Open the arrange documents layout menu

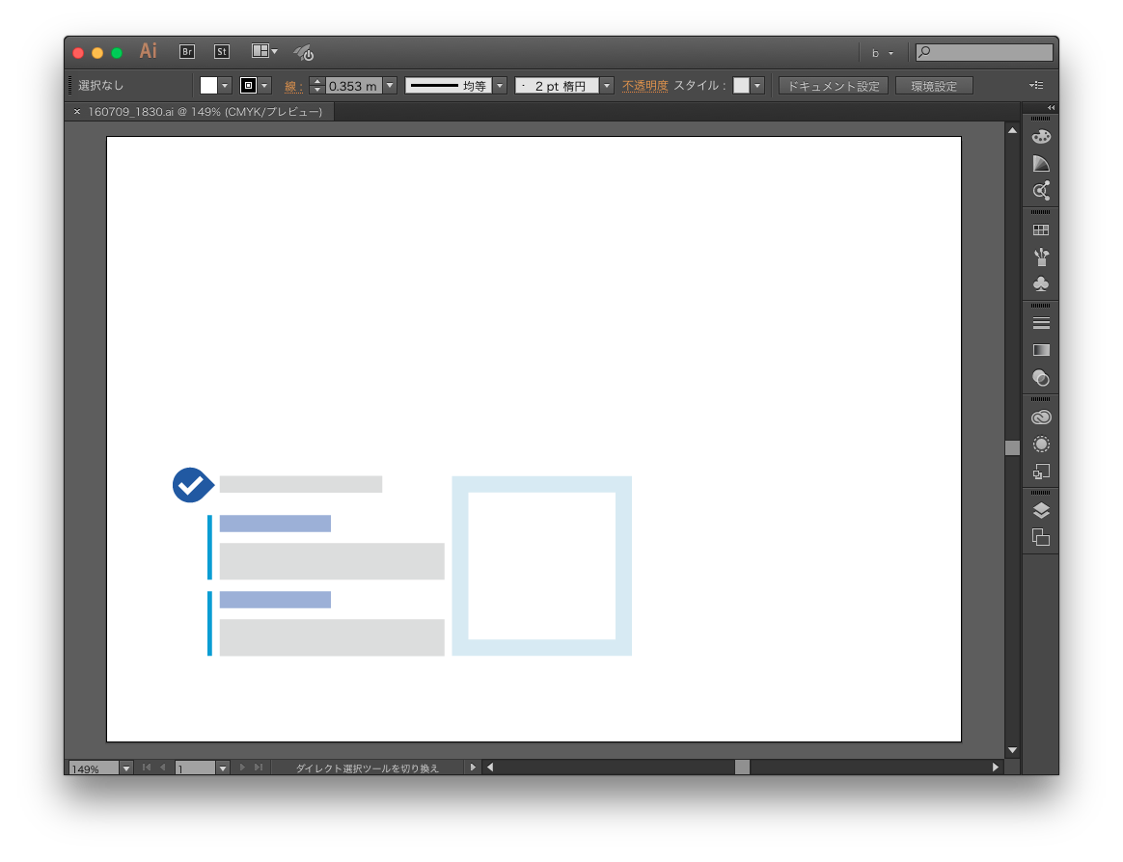(264, 51)
